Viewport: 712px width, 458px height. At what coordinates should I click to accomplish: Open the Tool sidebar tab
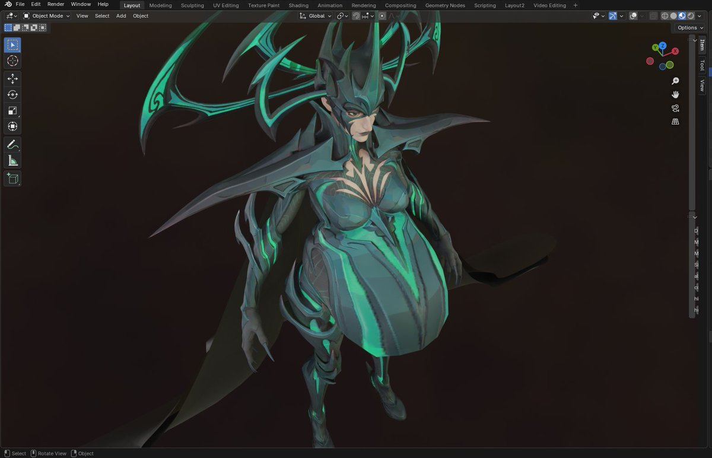[702, 65]
